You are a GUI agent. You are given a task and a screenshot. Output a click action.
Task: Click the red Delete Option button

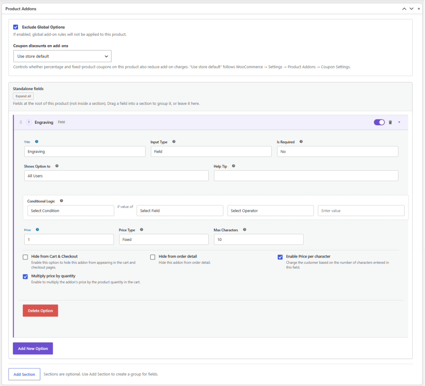click(x=40, y=311)
